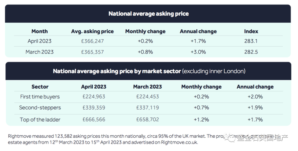298x151 pixels.
Task: Click the Annual change header in sector table
Action: point(255,86)
